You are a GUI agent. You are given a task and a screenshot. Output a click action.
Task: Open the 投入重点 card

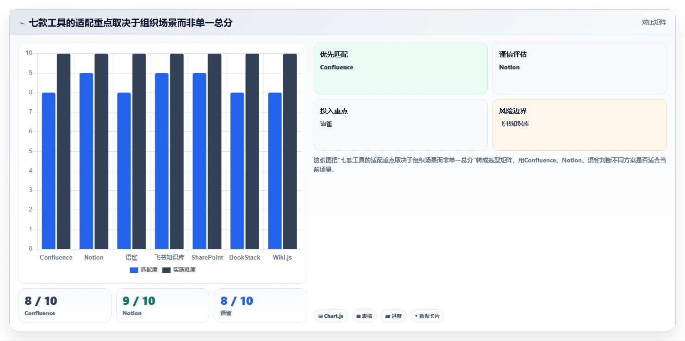click(401, 125)
